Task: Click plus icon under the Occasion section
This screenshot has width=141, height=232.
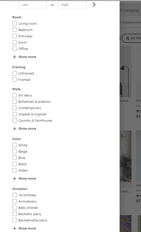Action: pyautogui.click(x=15, y=228)
